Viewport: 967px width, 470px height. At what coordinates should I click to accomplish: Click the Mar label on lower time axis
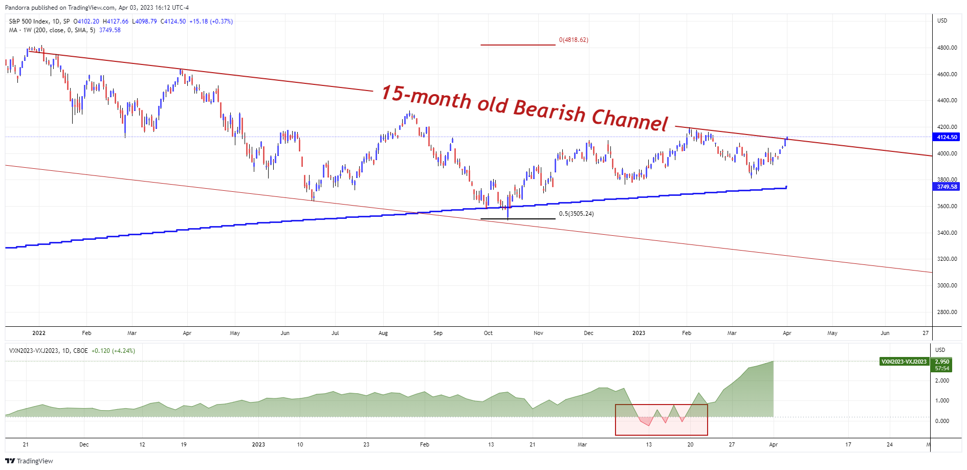pos(582,444)
